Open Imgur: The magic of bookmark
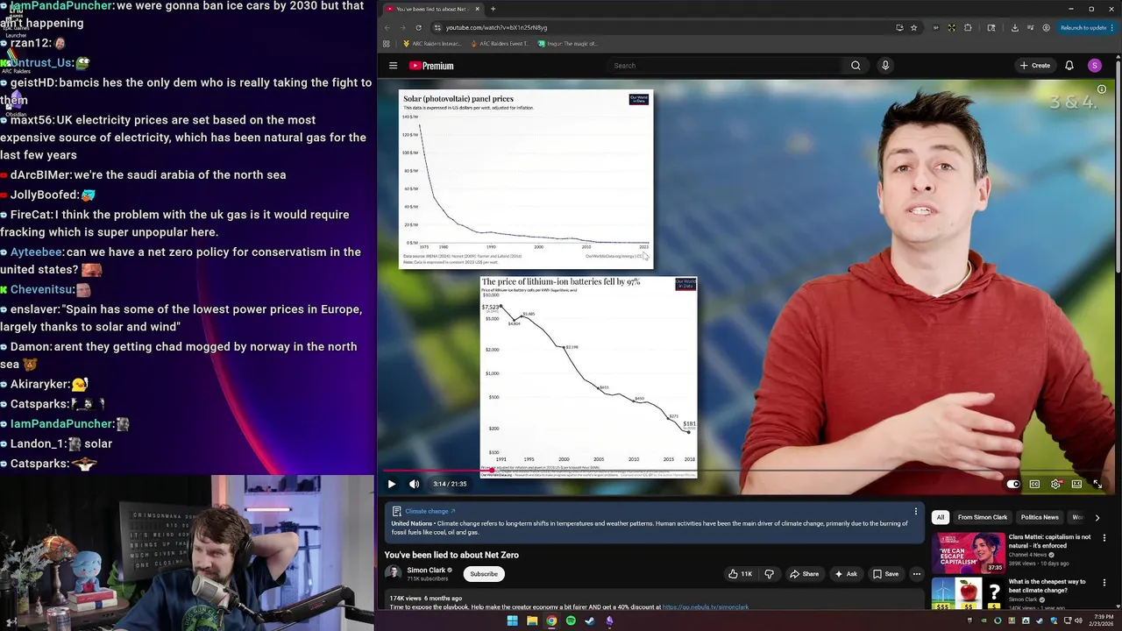 coord(567,43)
